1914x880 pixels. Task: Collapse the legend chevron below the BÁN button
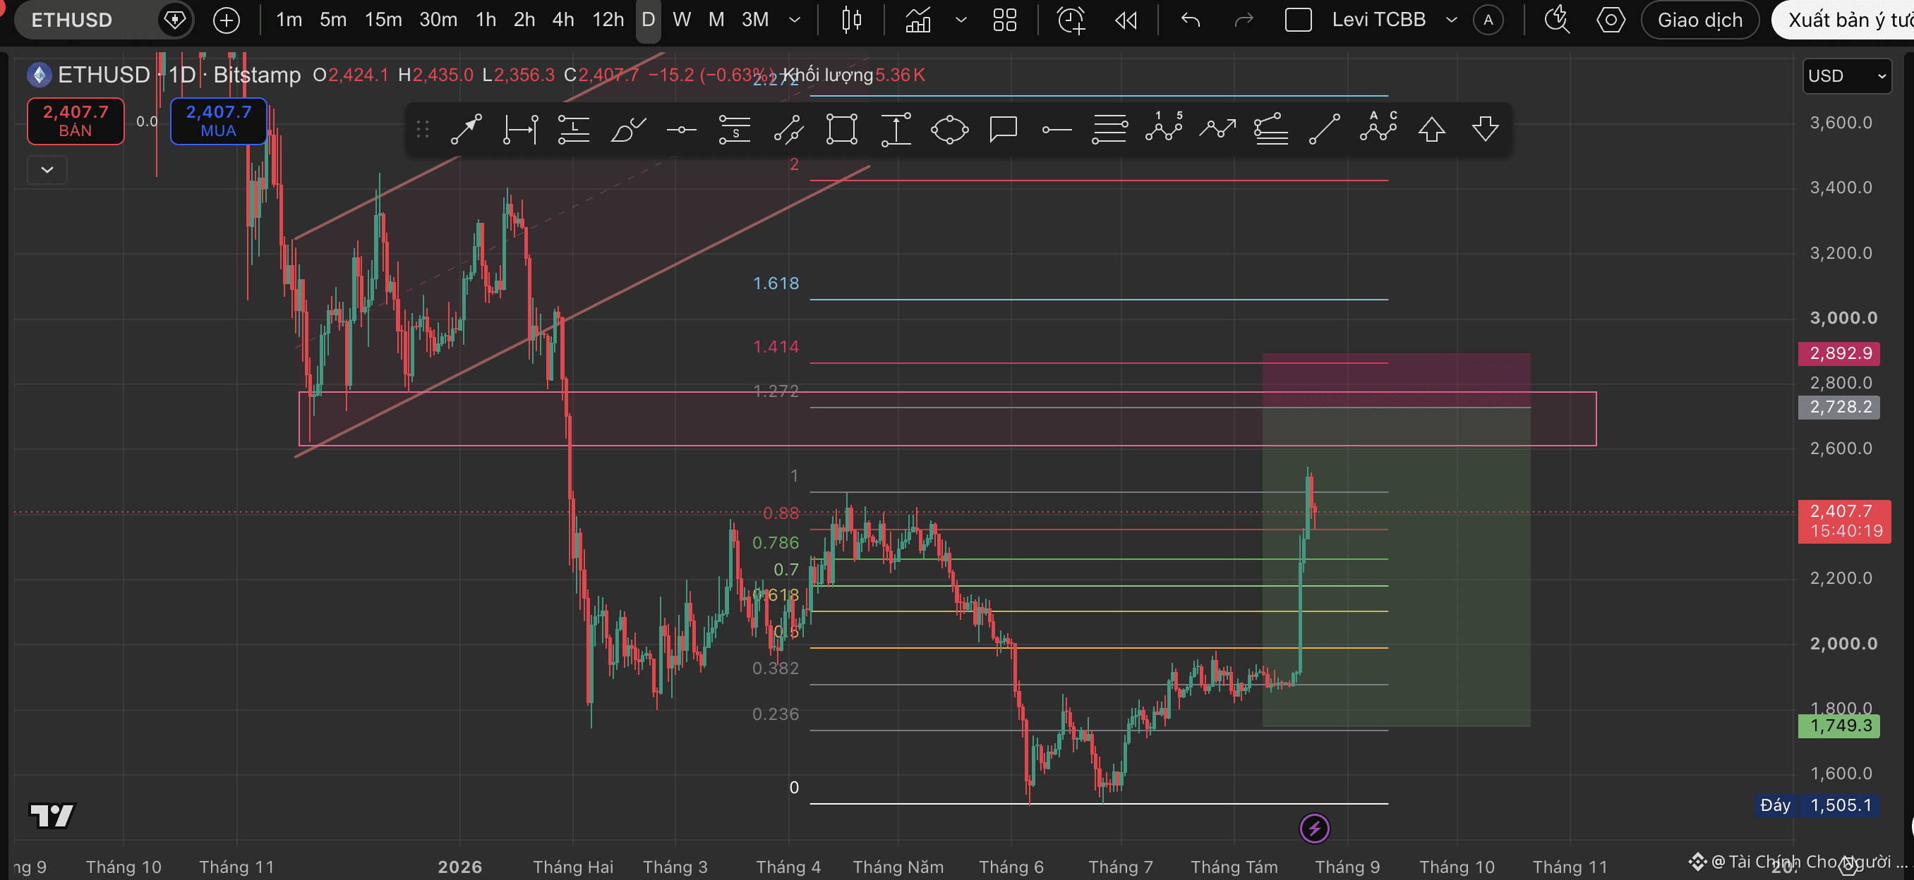[x=47, y=170]
